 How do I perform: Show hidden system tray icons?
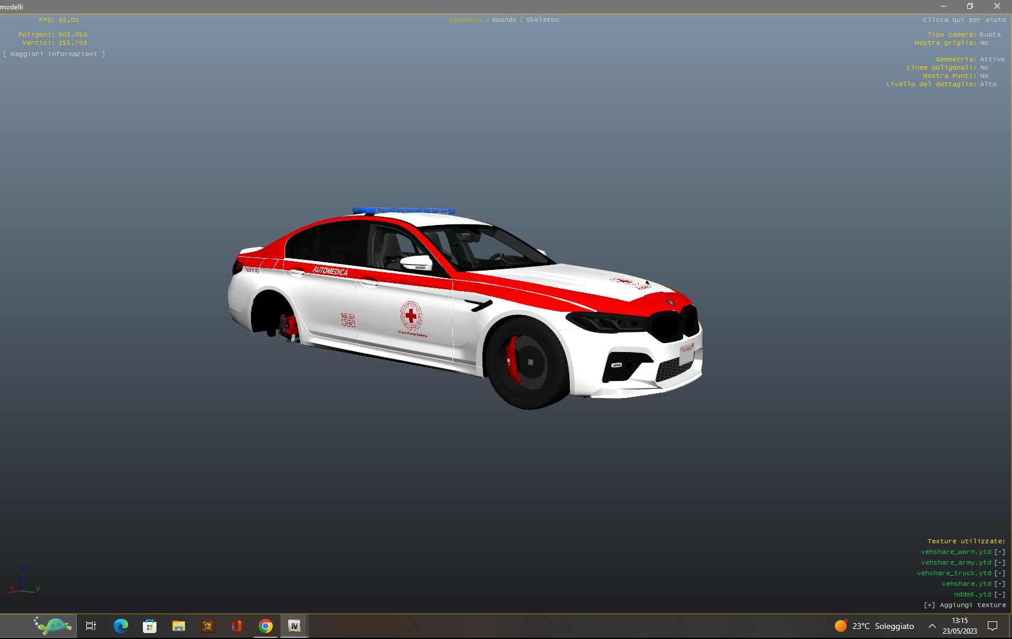pyautogui.click(x=932, y=626)
